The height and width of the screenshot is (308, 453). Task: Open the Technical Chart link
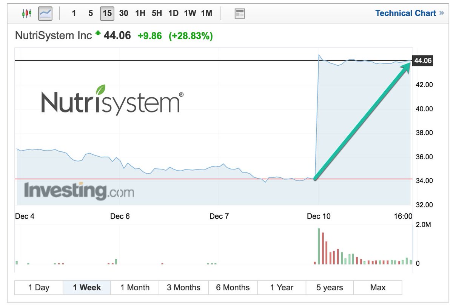(x=410, y=13)
